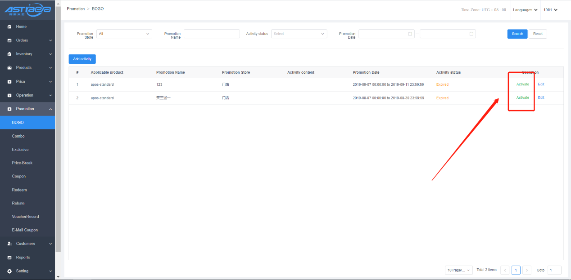571x280 pixels.
Task: Click the Setting gear icon
Action: [9, 271]
